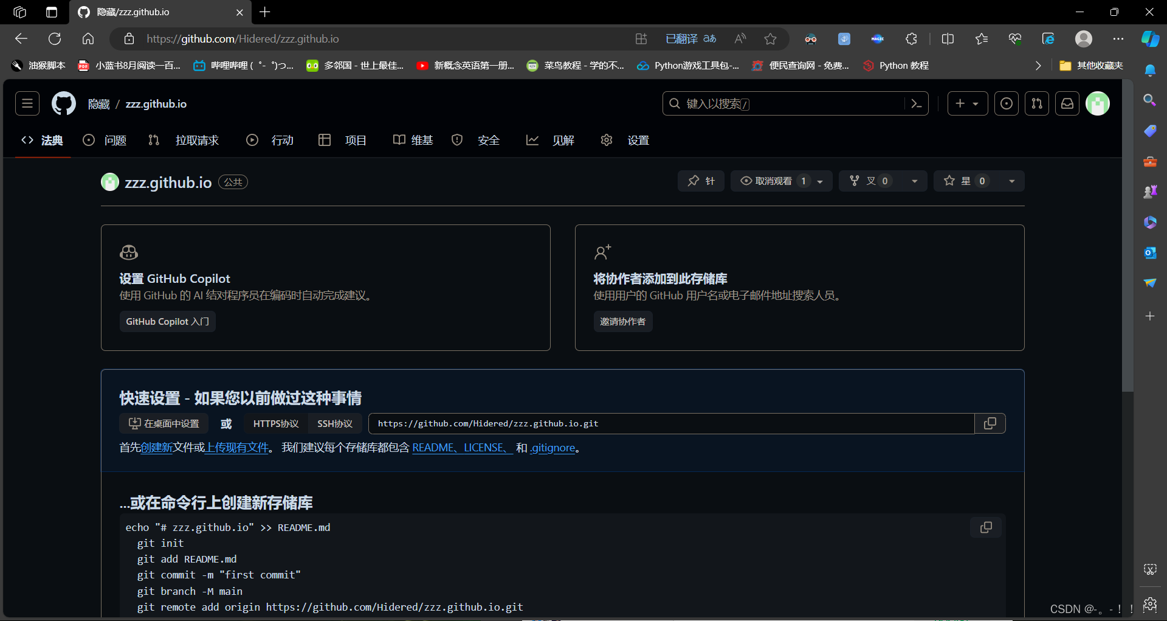Add a new app to Edge sidebar
The width and height of the screenshot is (1167, 621).
click(x=1150, y=316)
